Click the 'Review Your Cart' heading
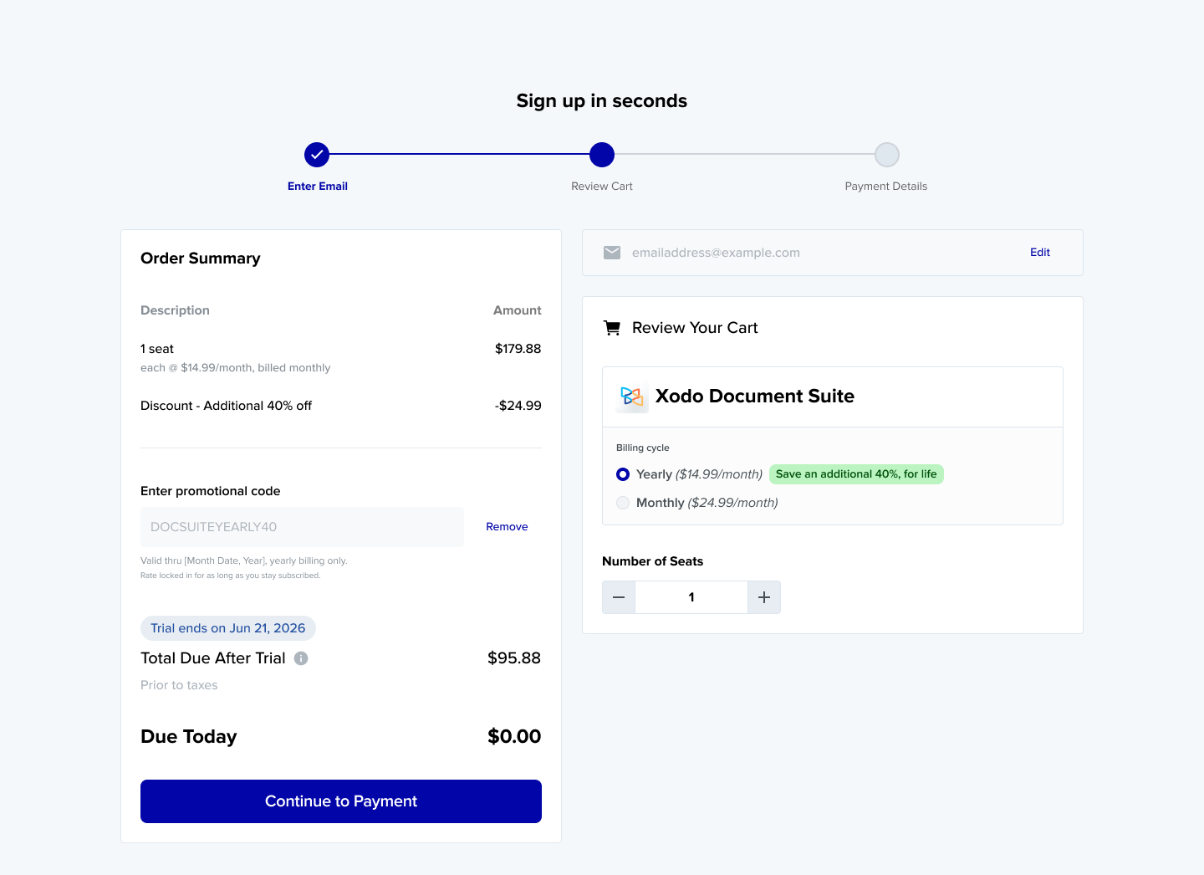This screenshot has height=875, width=1204. coord(695,328)
